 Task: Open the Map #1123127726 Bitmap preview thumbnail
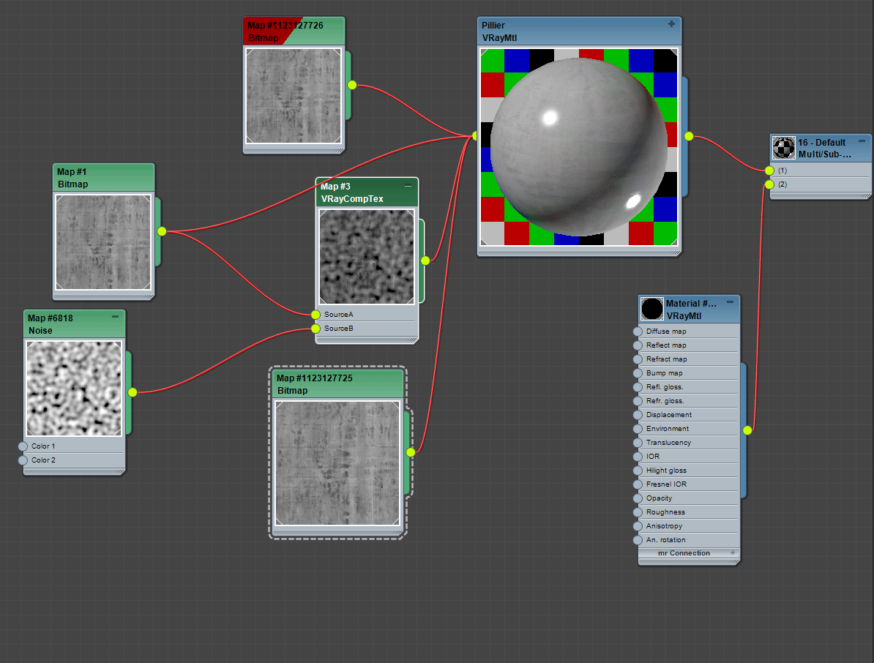click(294, 96)
